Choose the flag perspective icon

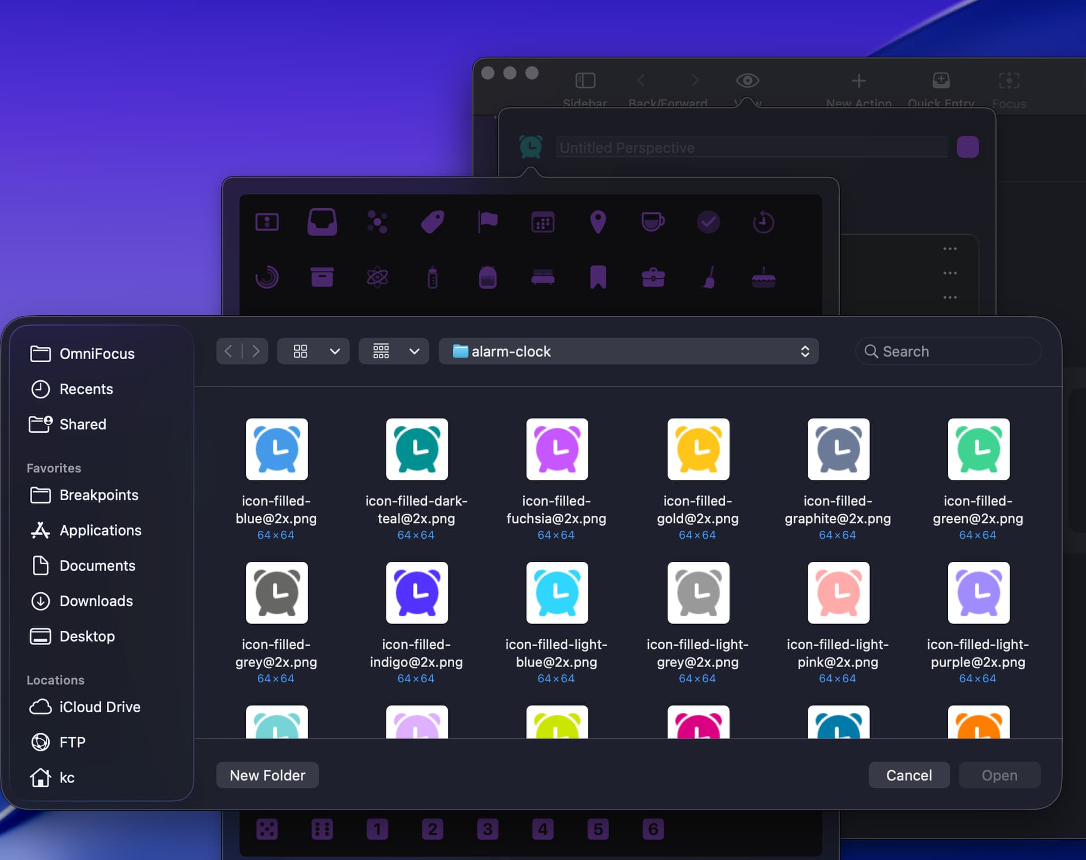coord(487,222)
